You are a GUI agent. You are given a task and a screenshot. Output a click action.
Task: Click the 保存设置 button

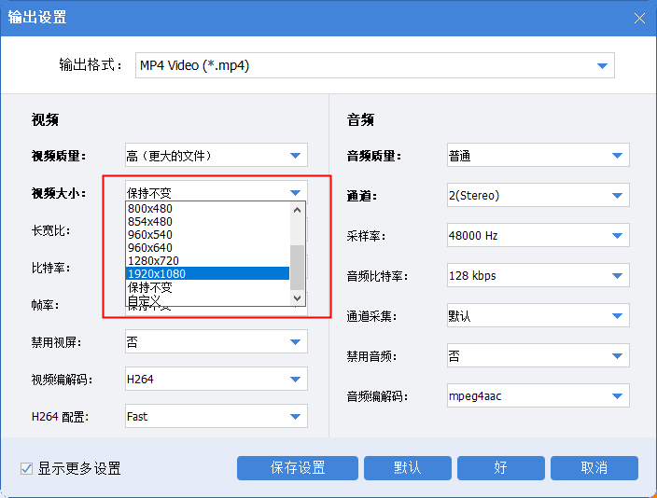pyautogui.click(x=298, y=468)
